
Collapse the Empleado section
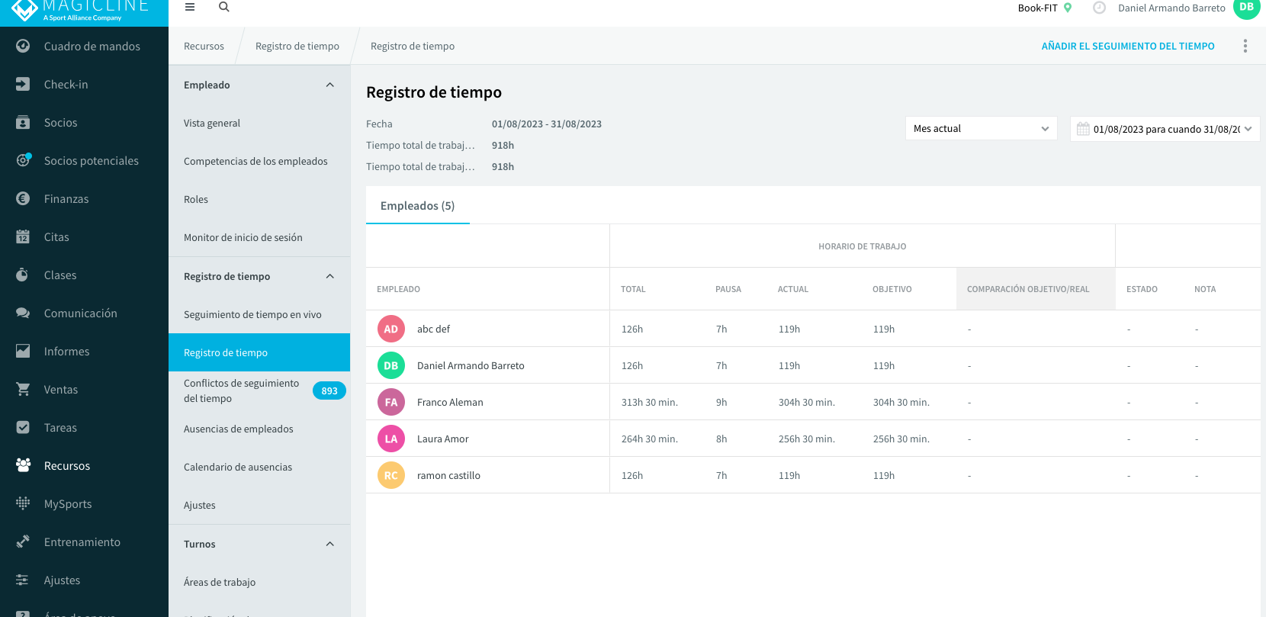tap(330, 85)
